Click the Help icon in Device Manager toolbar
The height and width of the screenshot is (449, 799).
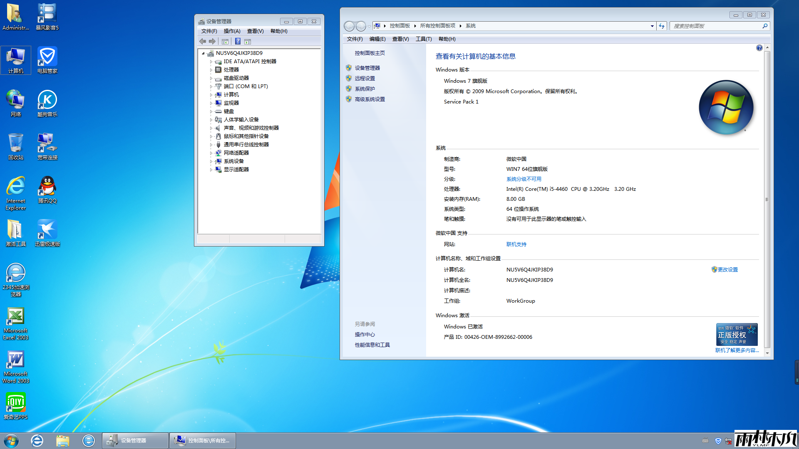pyautogui.click(x=238, y=41)
